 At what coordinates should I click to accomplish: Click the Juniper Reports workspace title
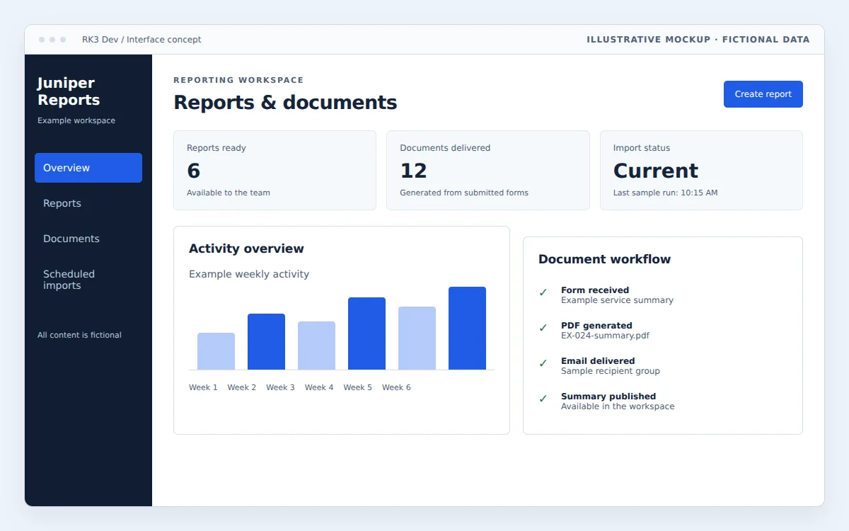pos(69,91)
